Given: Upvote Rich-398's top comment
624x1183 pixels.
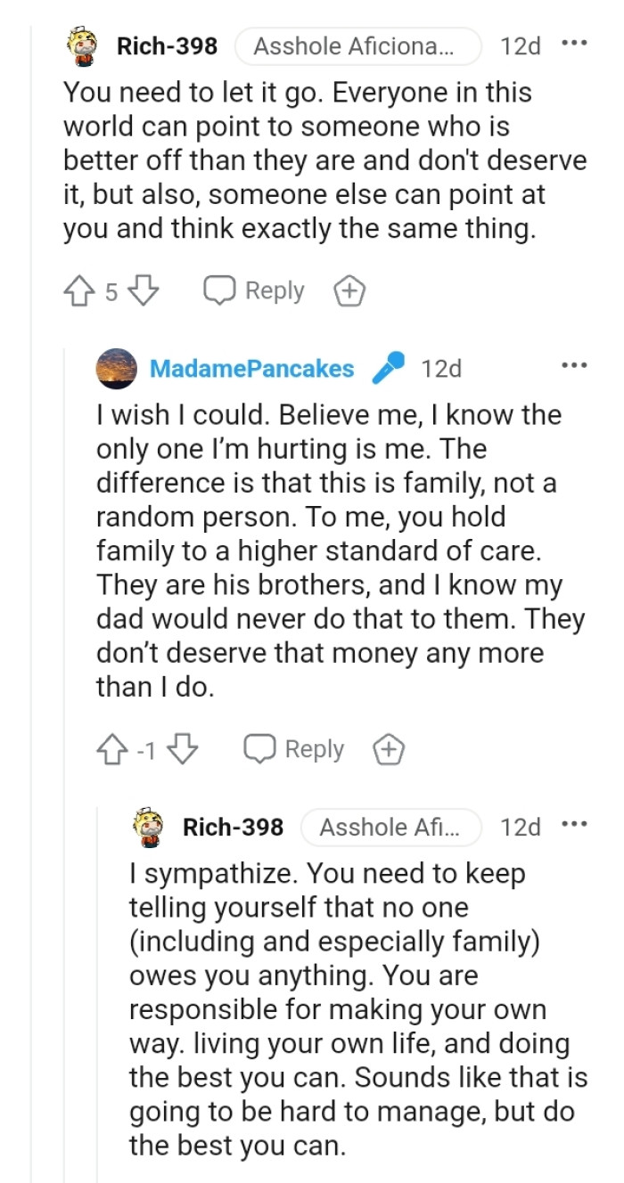Looking at the screenshot, I should pos(81,290).
